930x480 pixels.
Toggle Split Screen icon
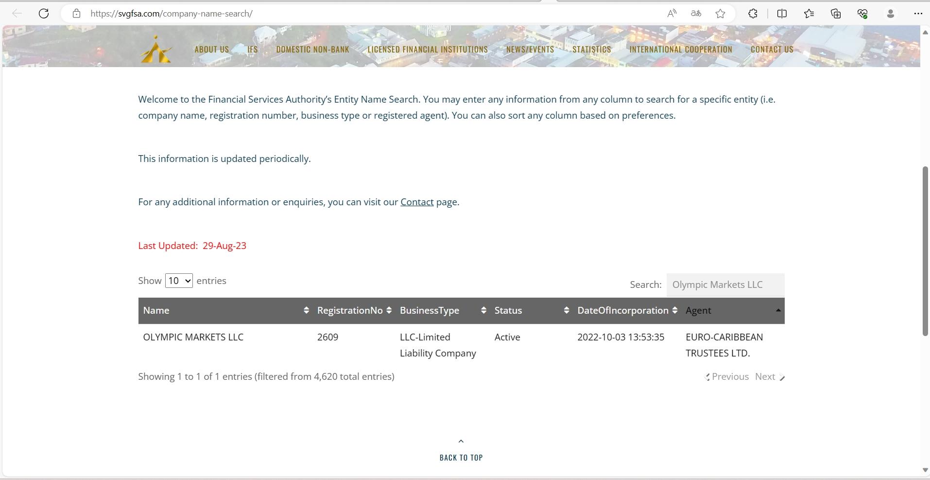tap(782, 14)
